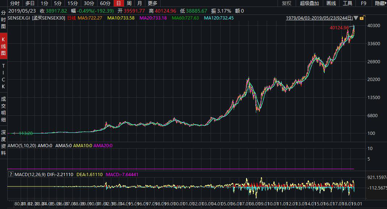Click the 隐藏 arrow to hide side panel
387x209 pixels.
click(380, 3)
